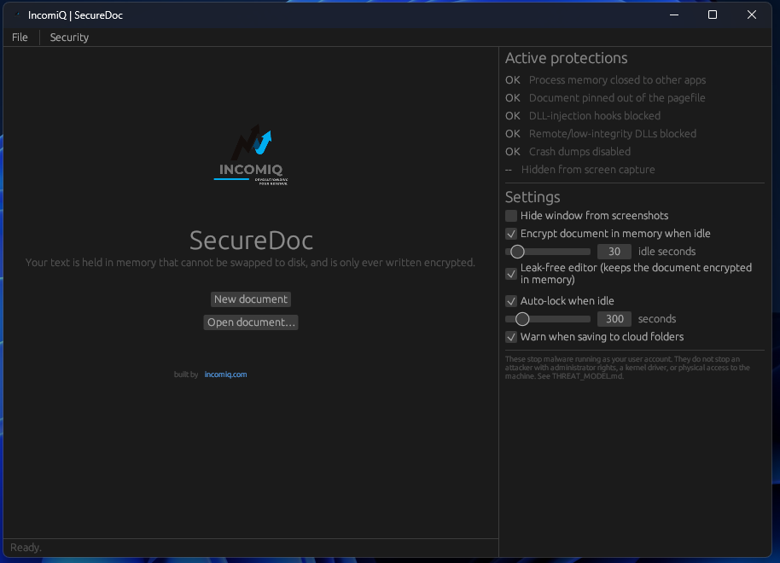Click the Open document… button
Viewport: 780px width, 563px height.
click(x=251, y=322)
